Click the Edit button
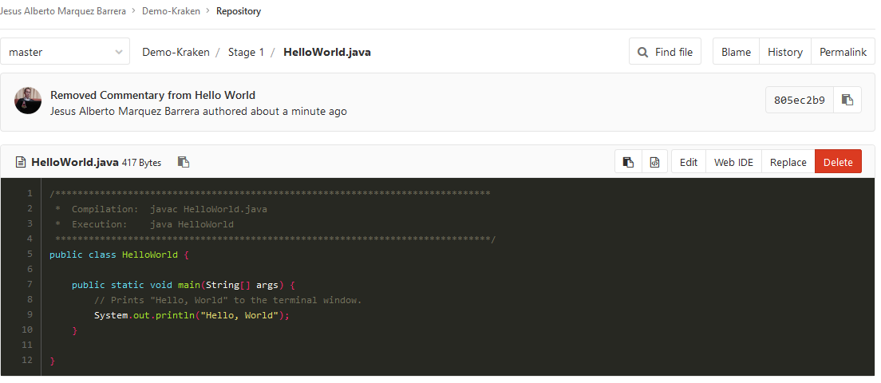Screen dimensions: 881x383 (x=688, y=162)
